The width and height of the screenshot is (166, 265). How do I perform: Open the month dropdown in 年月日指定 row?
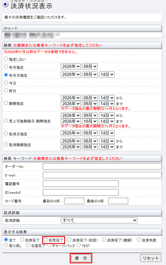[x=90, y=74]
